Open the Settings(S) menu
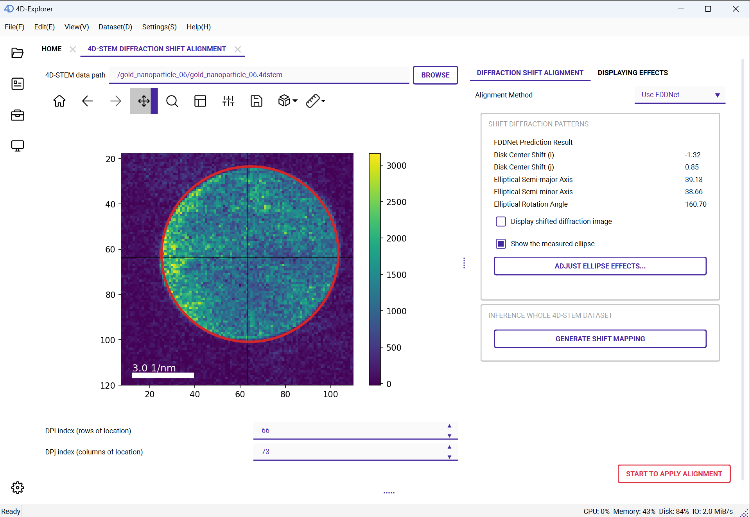750x517 pixels. point(159,27)
